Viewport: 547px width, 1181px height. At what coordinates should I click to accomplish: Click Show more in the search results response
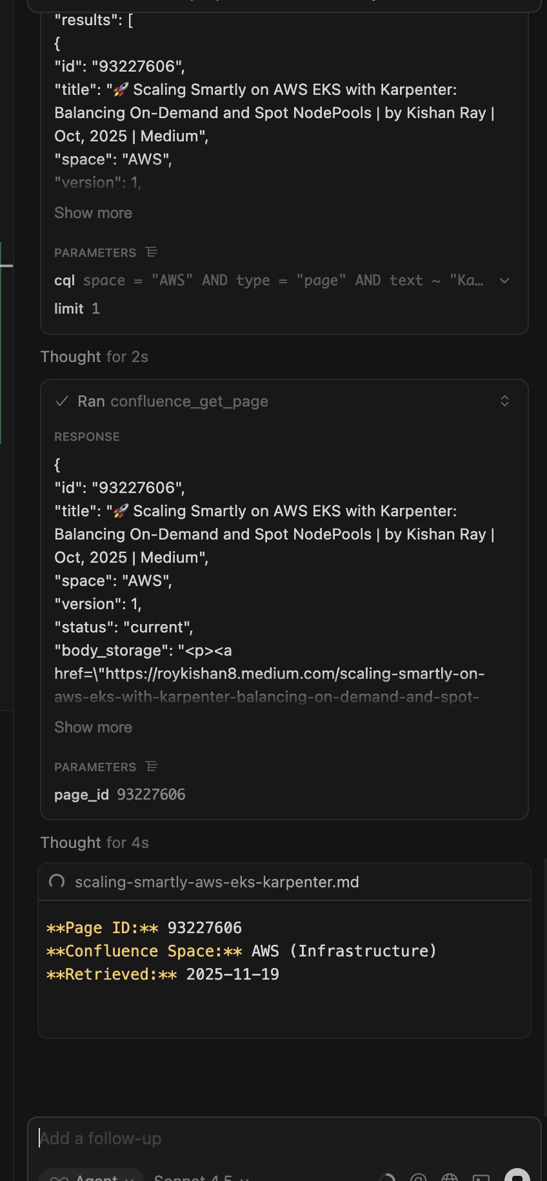pos(93,213)
